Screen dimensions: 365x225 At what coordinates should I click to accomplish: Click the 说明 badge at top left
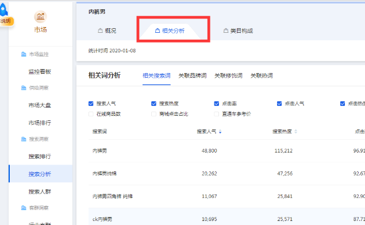[6, 21]
